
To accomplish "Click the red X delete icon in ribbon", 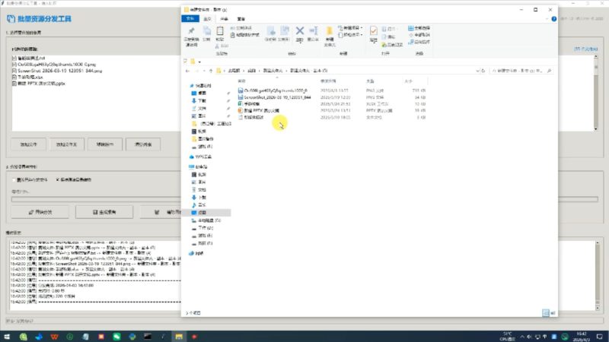I will (299, 32).
